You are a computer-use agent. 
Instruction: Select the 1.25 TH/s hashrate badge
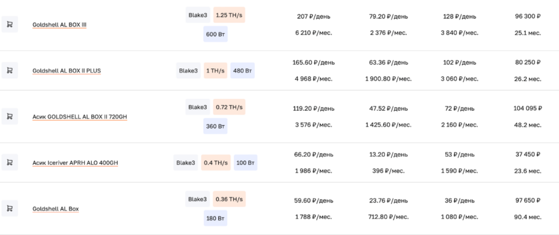(x=229, y=15)
